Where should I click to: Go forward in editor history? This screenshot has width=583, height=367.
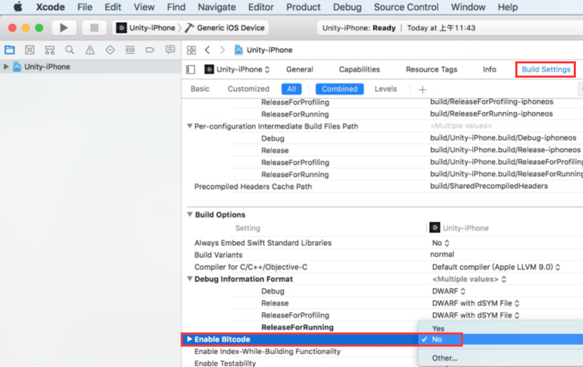[x=222, y=50]
